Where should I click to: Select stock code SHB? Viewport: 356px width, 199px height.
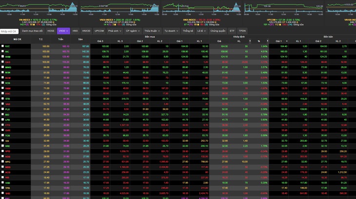click(x=7, y=193)
